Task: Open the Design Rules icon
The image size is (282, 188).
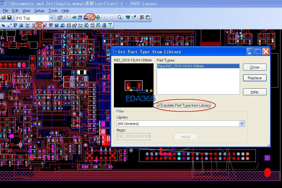Action: click(74, 26)
